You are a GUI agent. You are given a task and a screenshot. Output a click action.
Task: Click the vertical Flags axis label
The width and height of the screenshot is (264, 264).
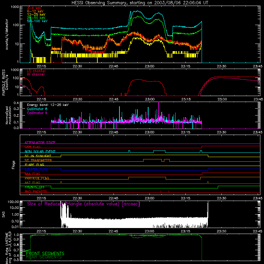click(x=14, y=165)
